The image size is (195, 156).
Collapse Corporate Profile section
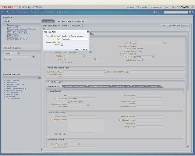pyautogui.click(x=48, y=112)
